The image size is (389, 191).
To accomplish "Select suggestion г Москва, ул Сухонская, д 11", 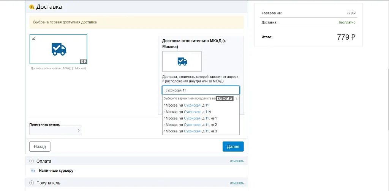I will (x=201, y=105).
